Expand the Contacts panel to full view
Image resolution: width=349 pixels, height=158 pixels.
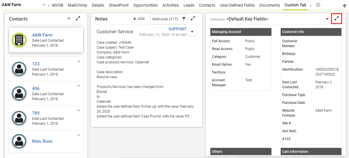click(78, 19)
